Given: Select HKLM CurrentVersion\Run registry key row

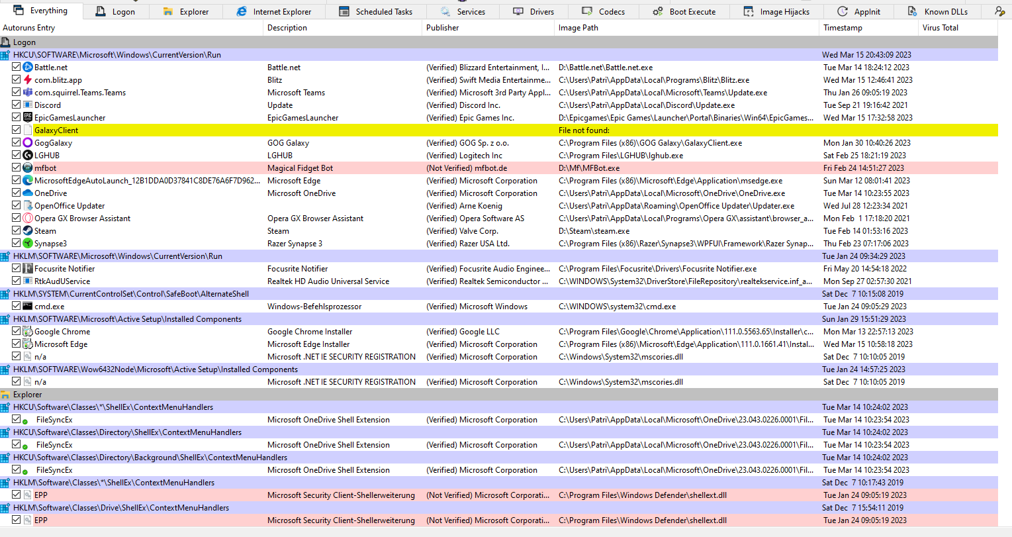Looking at the screenshot, I should (499, 256).
